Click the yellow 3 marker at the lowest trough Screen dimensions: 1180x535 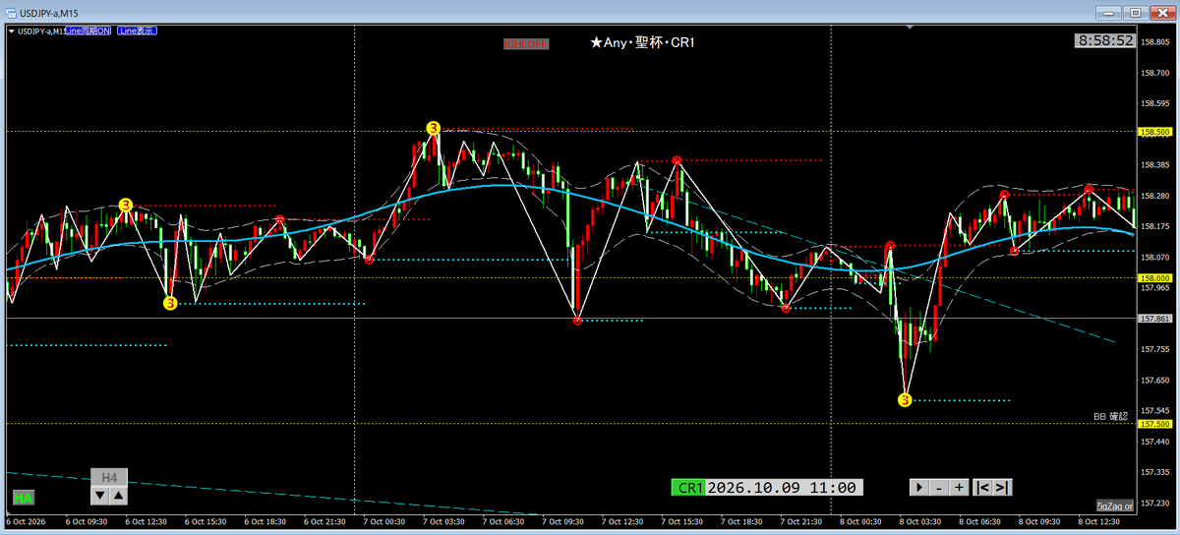tap(905, 399)
